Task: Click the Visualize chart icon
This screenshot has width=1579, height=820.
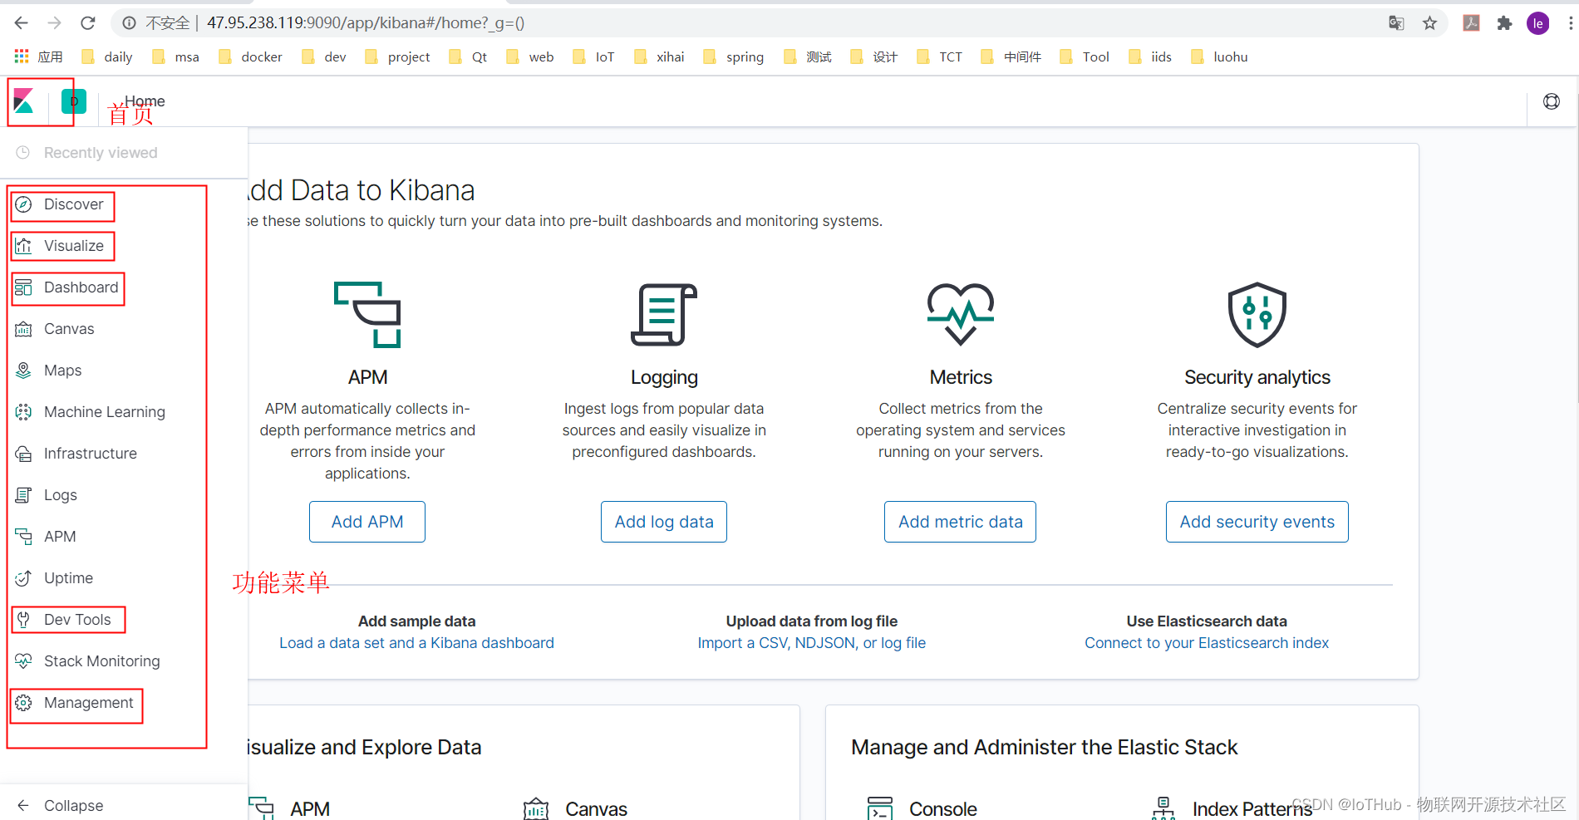Action: pos(24,246)
